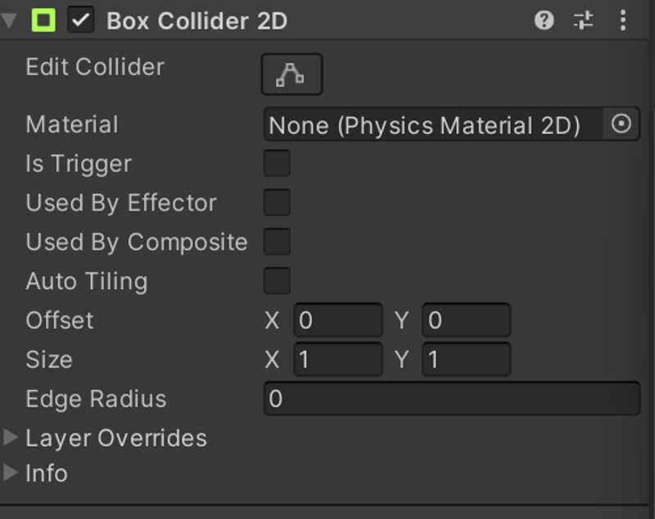
Task: Enable the Used By Composite checkbox
Action: (x=277, y=241)
